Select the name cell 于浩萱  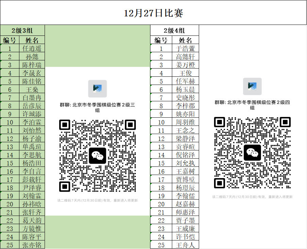tap(185, 48)
